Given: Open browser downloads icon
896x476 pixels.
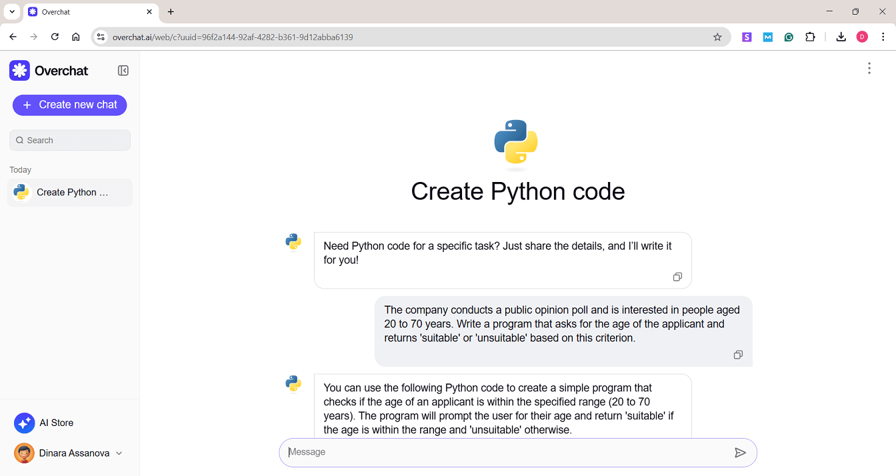Looking at the screenshot, I should pyautogui.click(x=841, y=37).
